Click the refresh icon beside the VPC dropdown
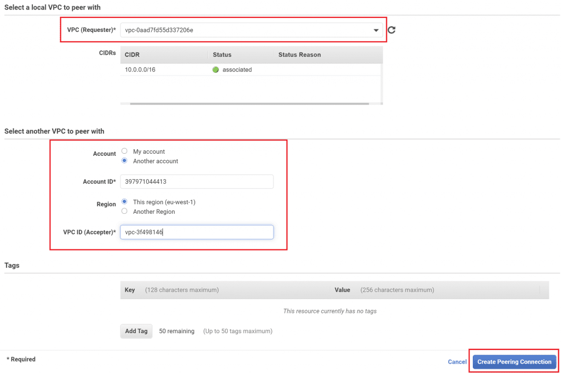 click(391, 30)
